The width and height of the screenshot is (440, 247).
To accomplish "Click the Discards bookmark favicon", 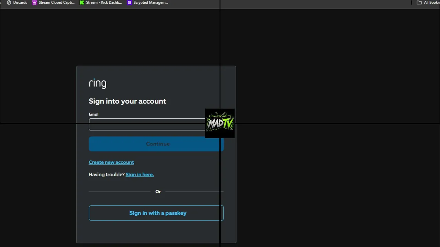I will (9, 2).
